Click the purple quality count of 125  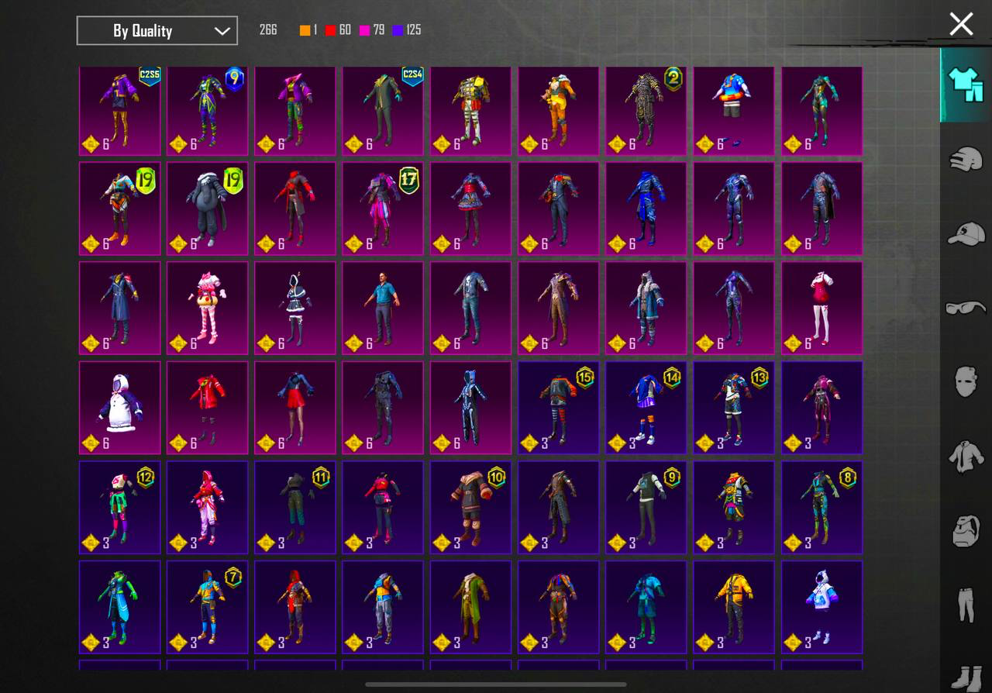coord(407,30)
